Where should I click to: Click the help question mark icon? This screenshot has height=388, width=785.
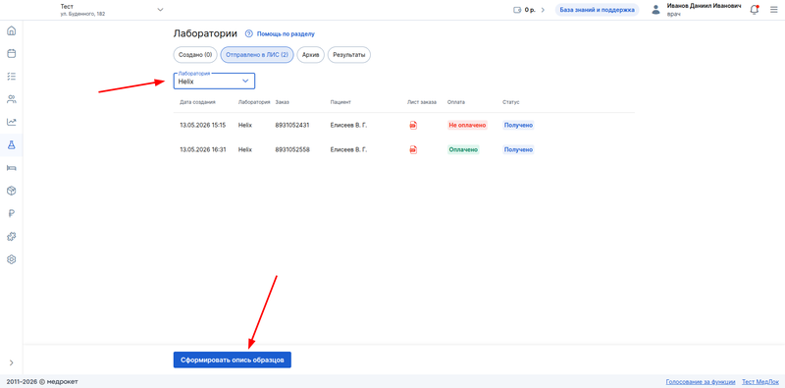(248, 34)
